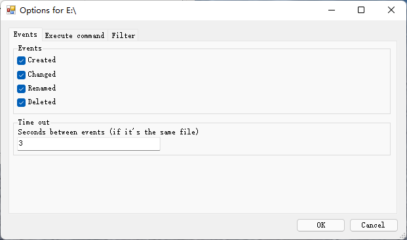Image resolution: width=407 pixels, height=240 pixels.
Task: Confirm settings with the OK button
Action: (x=320, y=225)
